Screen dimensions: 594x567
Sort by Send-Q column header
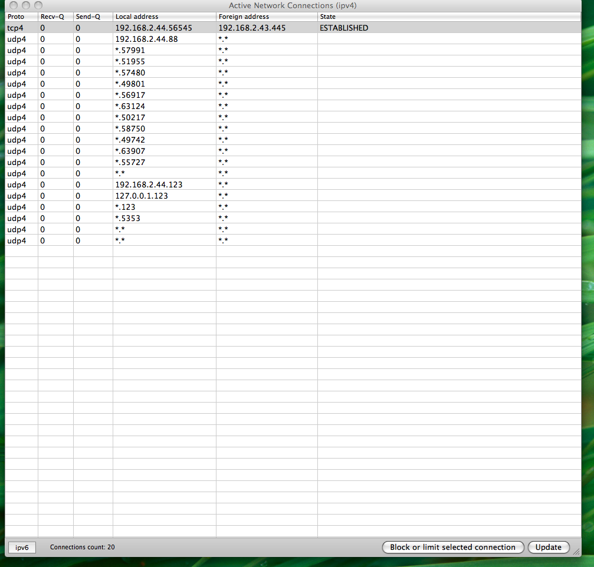93,17
